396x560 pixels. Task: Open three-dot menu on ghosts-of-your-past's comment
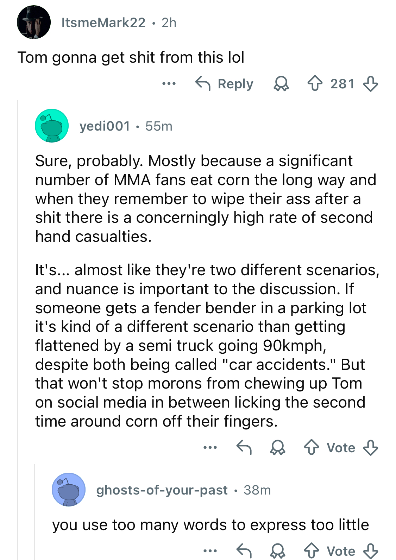tap(210, 550)
